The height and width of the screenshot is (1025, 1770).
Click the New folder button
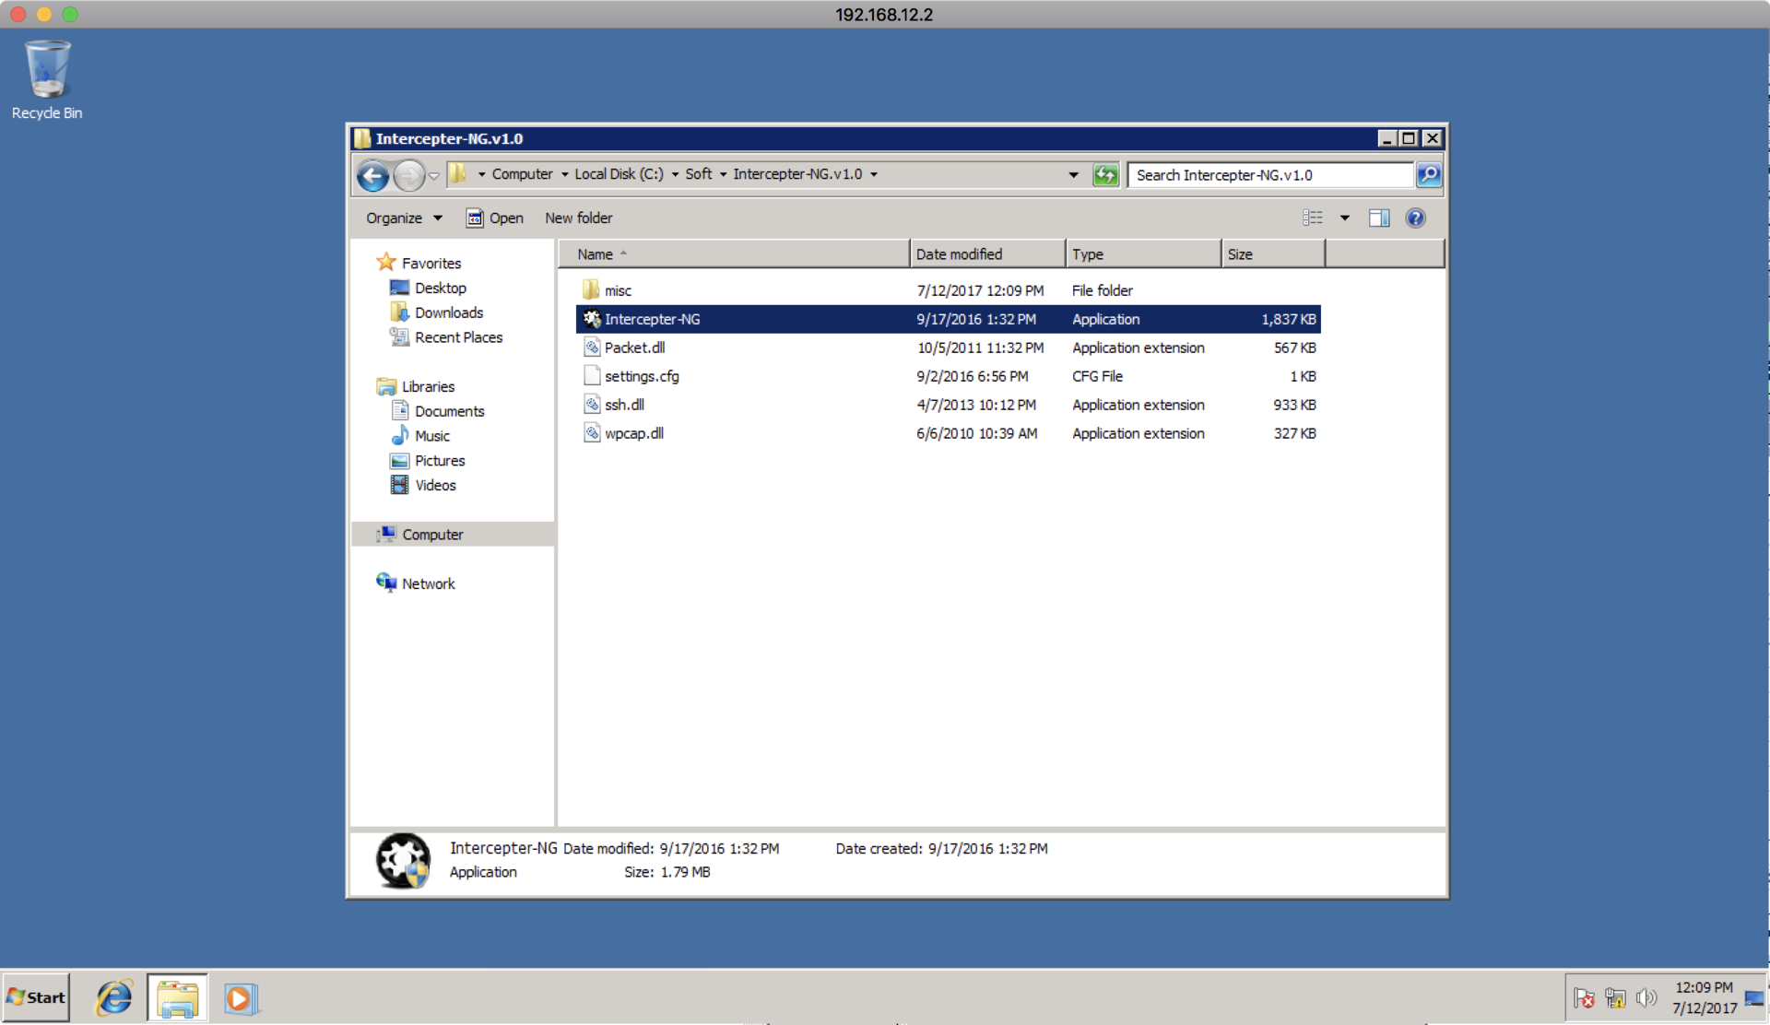[577, 218]
